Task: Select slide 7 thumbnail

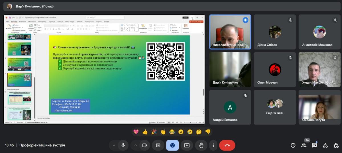Action: 20,49
